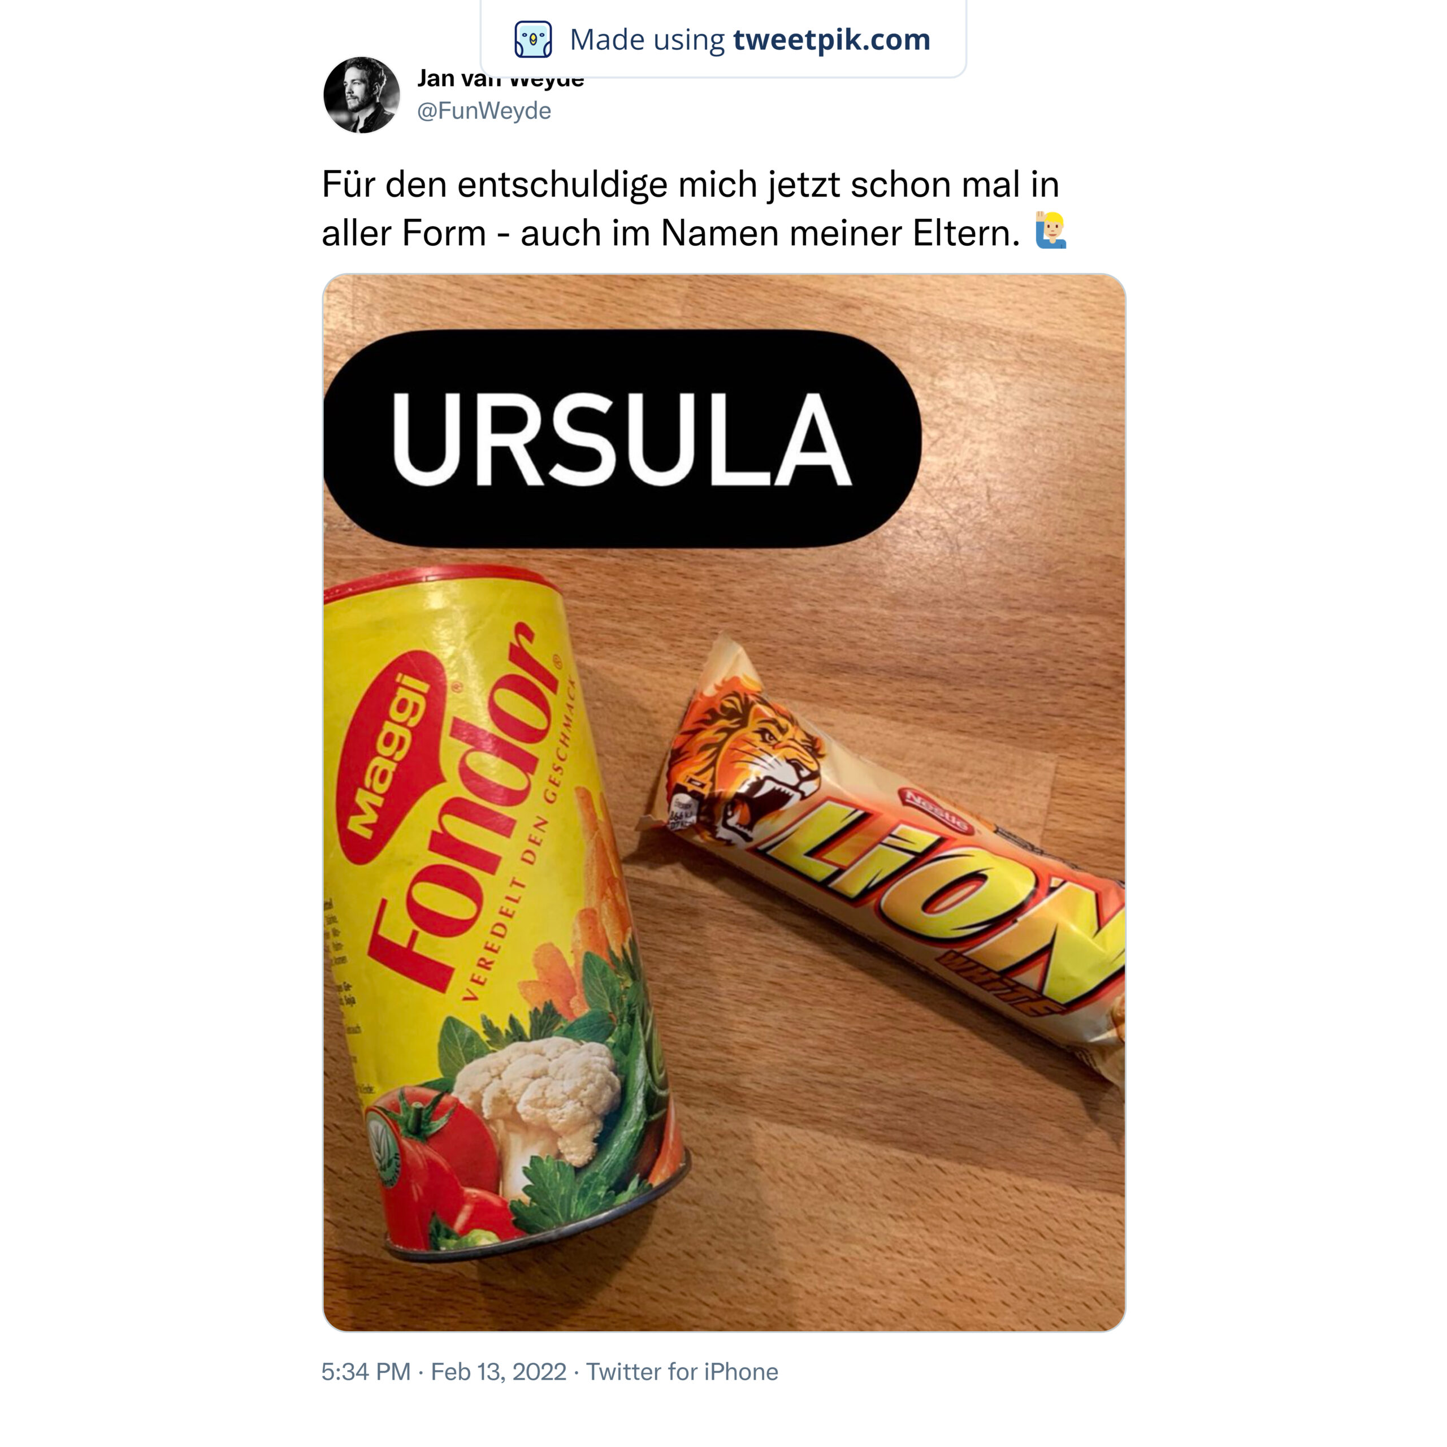The width and height of the screenshot is (1447, 1447).
Task: Click the "Made using" banner text
Action: (x=647, y=40)
